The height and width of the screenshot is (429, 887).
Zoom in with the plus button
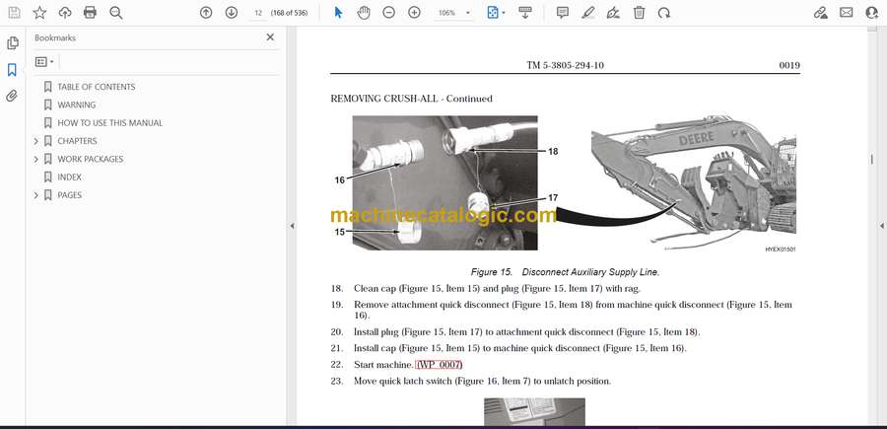(414, 13)
